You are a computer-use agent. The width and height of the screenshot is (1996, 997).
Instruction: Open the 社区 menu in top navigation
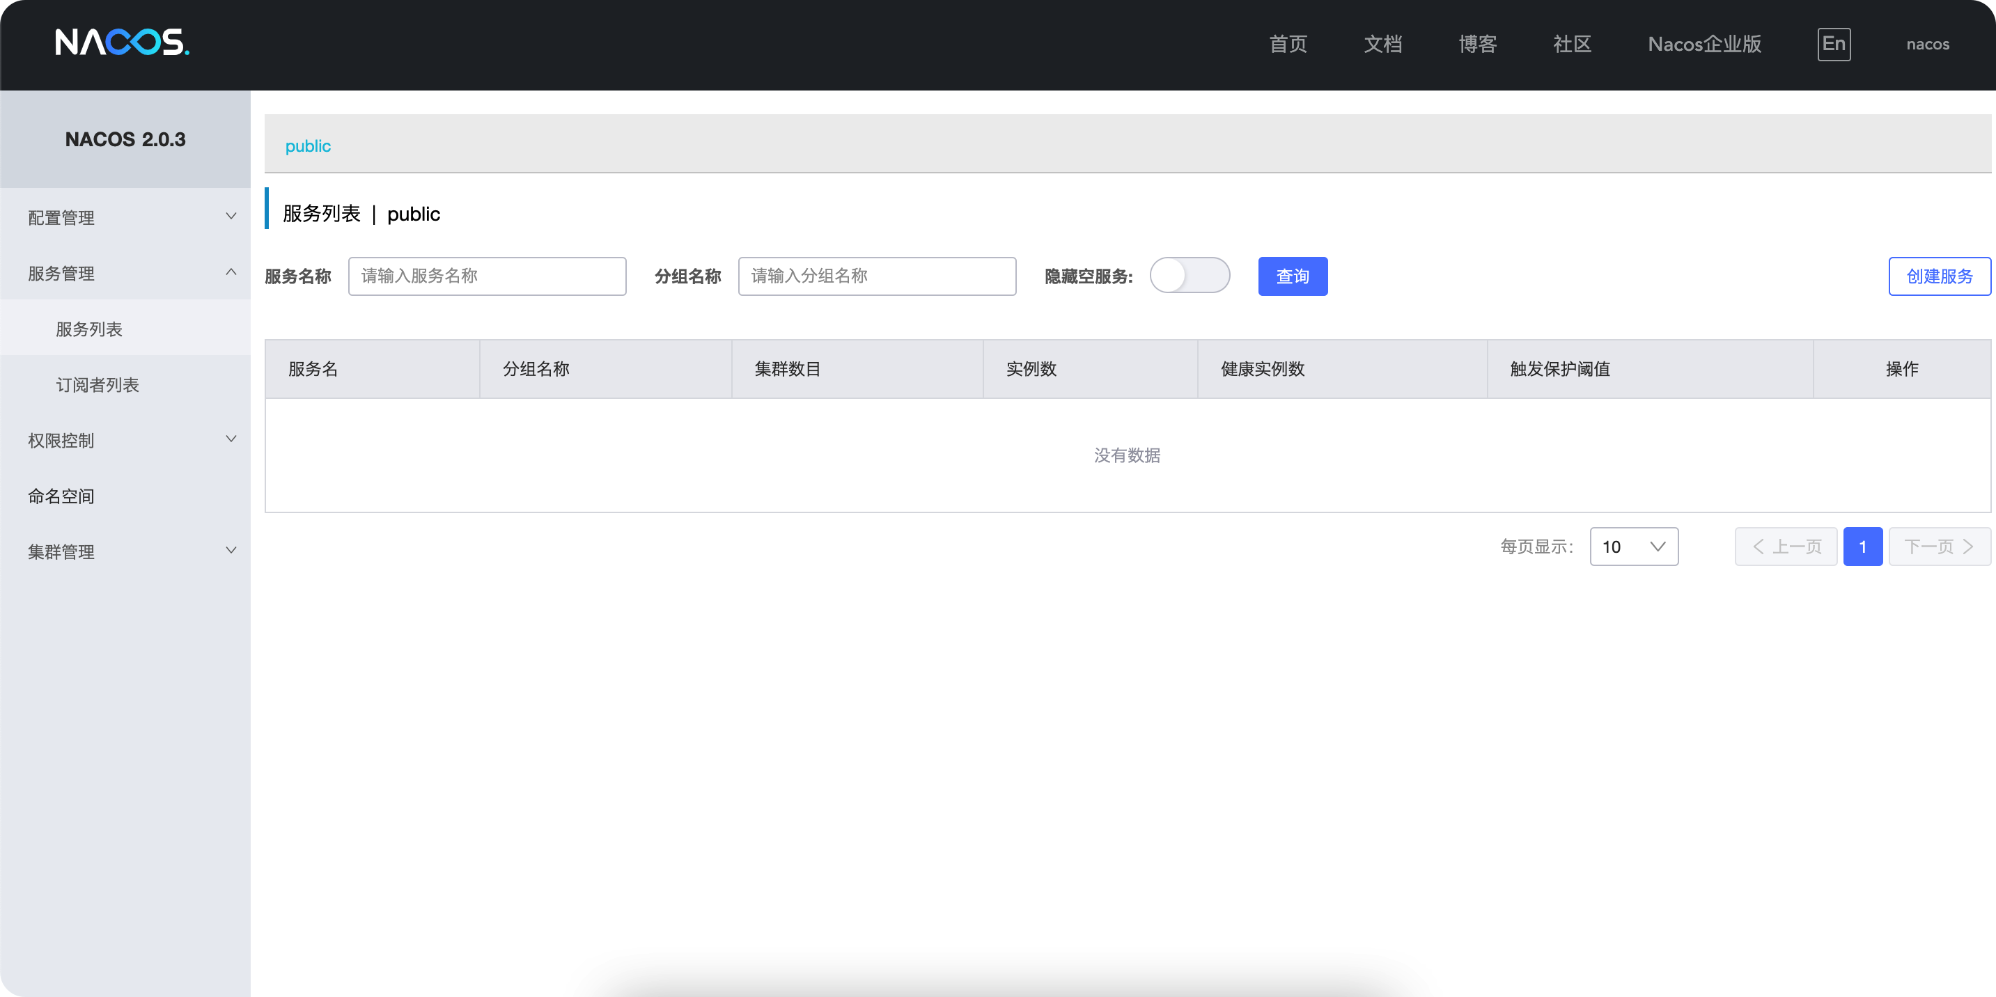(x=1571, y=44)
